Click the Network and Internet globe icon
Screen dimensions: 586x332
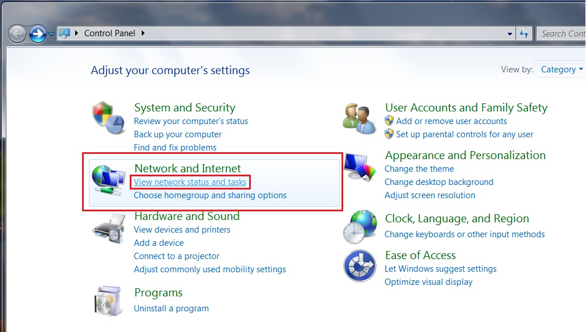(x=108, y=180)
